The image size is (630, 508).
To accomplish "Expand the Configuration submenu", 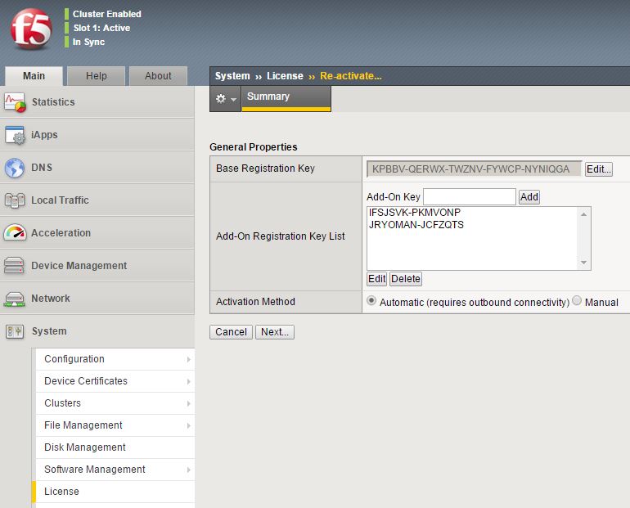I will 188,359.
